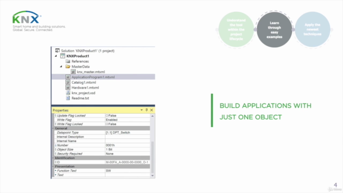343x193 pixels.
Task: Click the Solution 'KNXProduct1' icon
Action: pyautogui.click(x=57, y=50)
